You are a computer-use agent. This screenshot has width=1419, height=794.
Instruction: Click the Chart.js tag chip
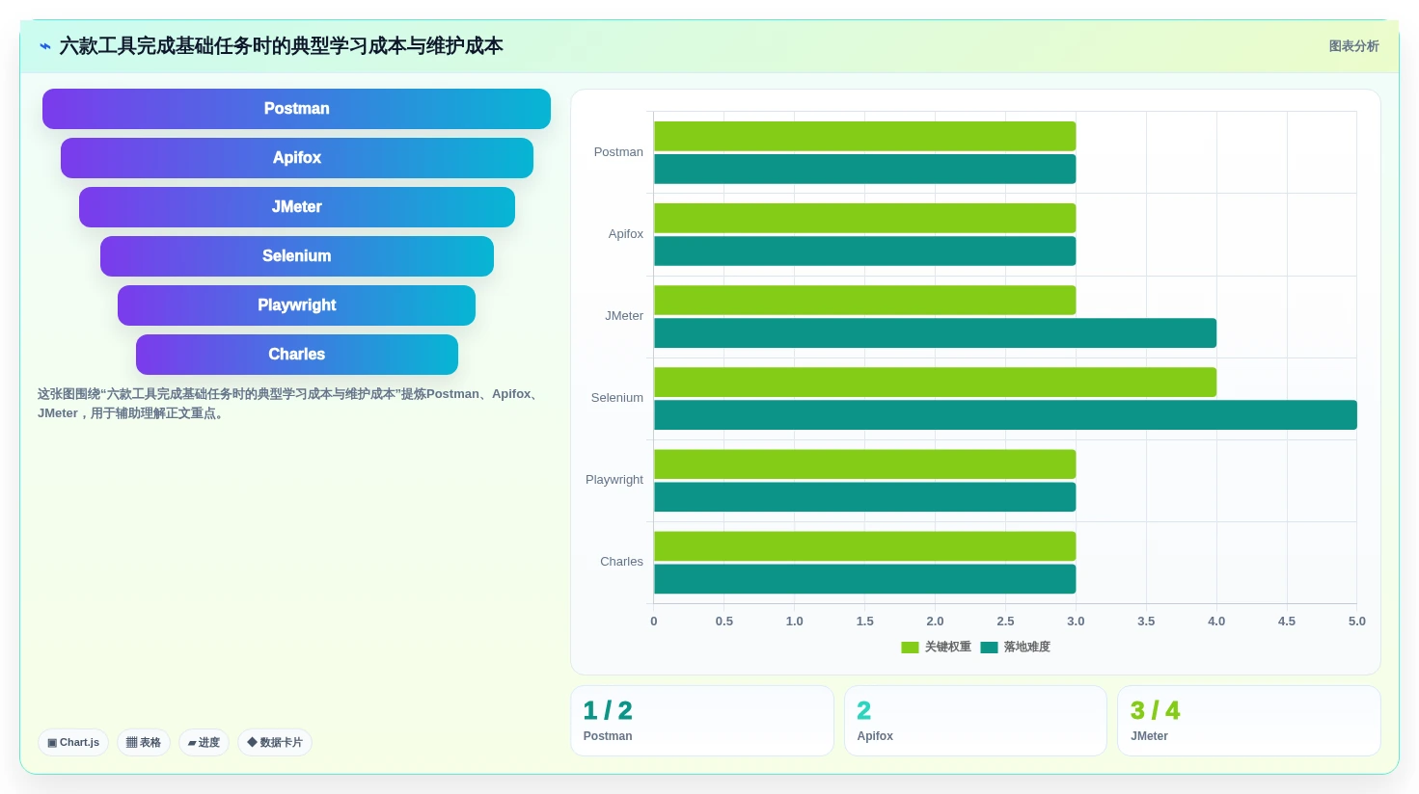coord(73,742)
